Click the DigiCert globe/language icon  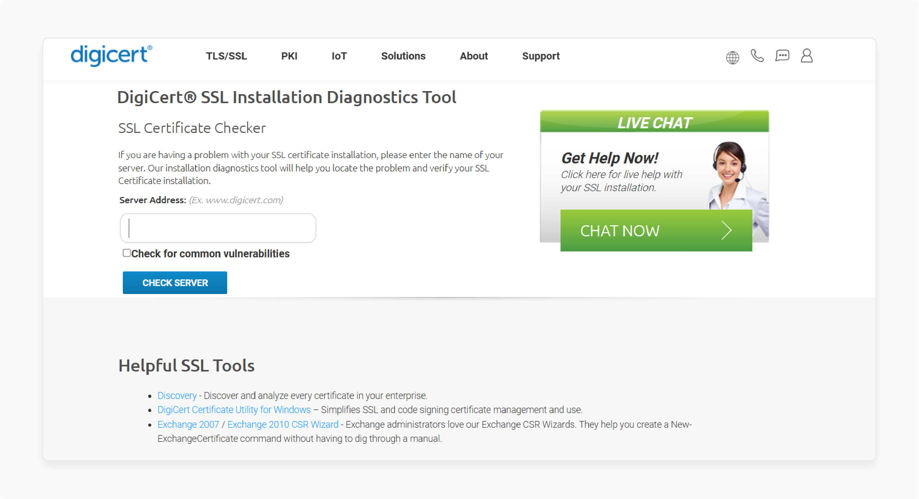point(732,56)
